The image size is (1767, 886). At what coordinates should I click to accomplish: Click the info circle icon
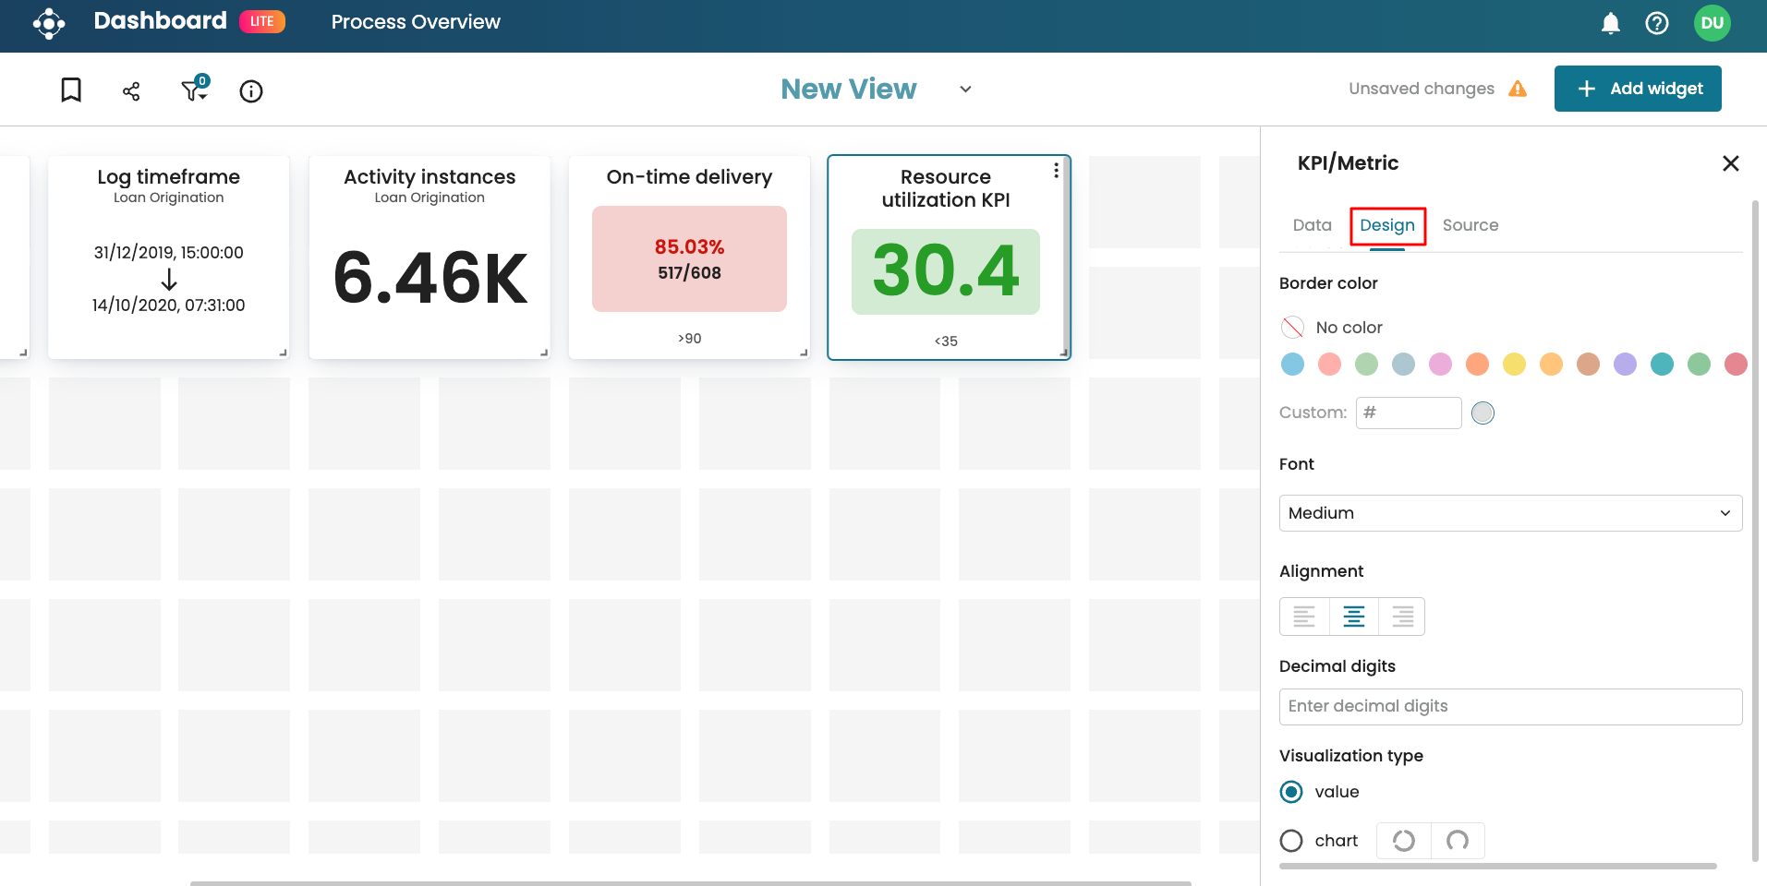point(251,90)
